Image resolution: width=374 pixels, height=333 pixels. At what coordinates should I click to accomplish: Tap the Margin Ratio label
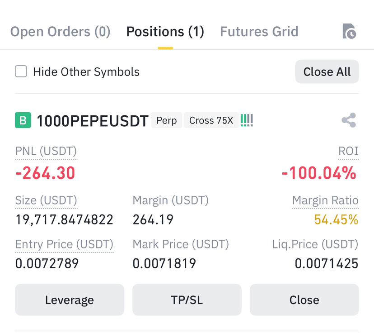pyautogui.click(x=325, y=200)
